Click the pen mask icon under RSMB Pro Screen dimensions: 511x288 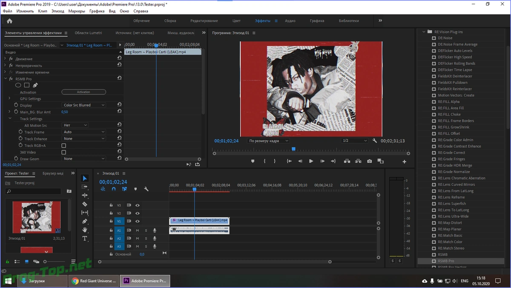(x=35, y=85)
